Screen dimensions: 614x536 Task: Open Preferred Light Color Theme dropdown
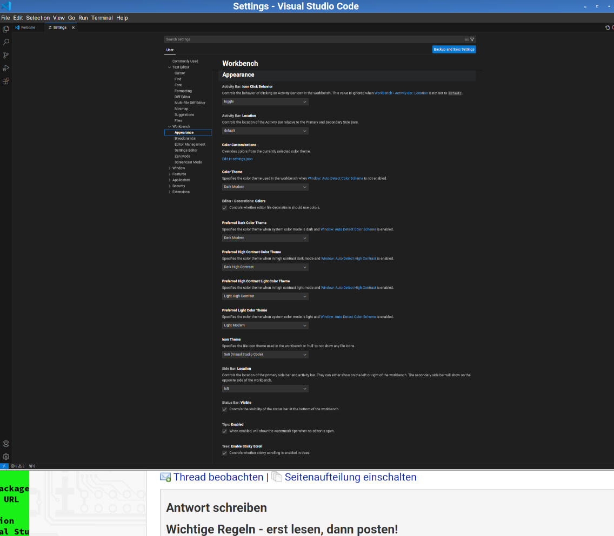tap(265, 325)
